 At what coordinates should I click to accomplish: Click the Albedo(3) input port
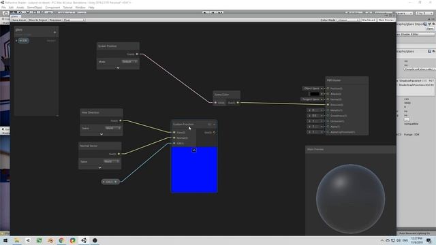(328, 94)
